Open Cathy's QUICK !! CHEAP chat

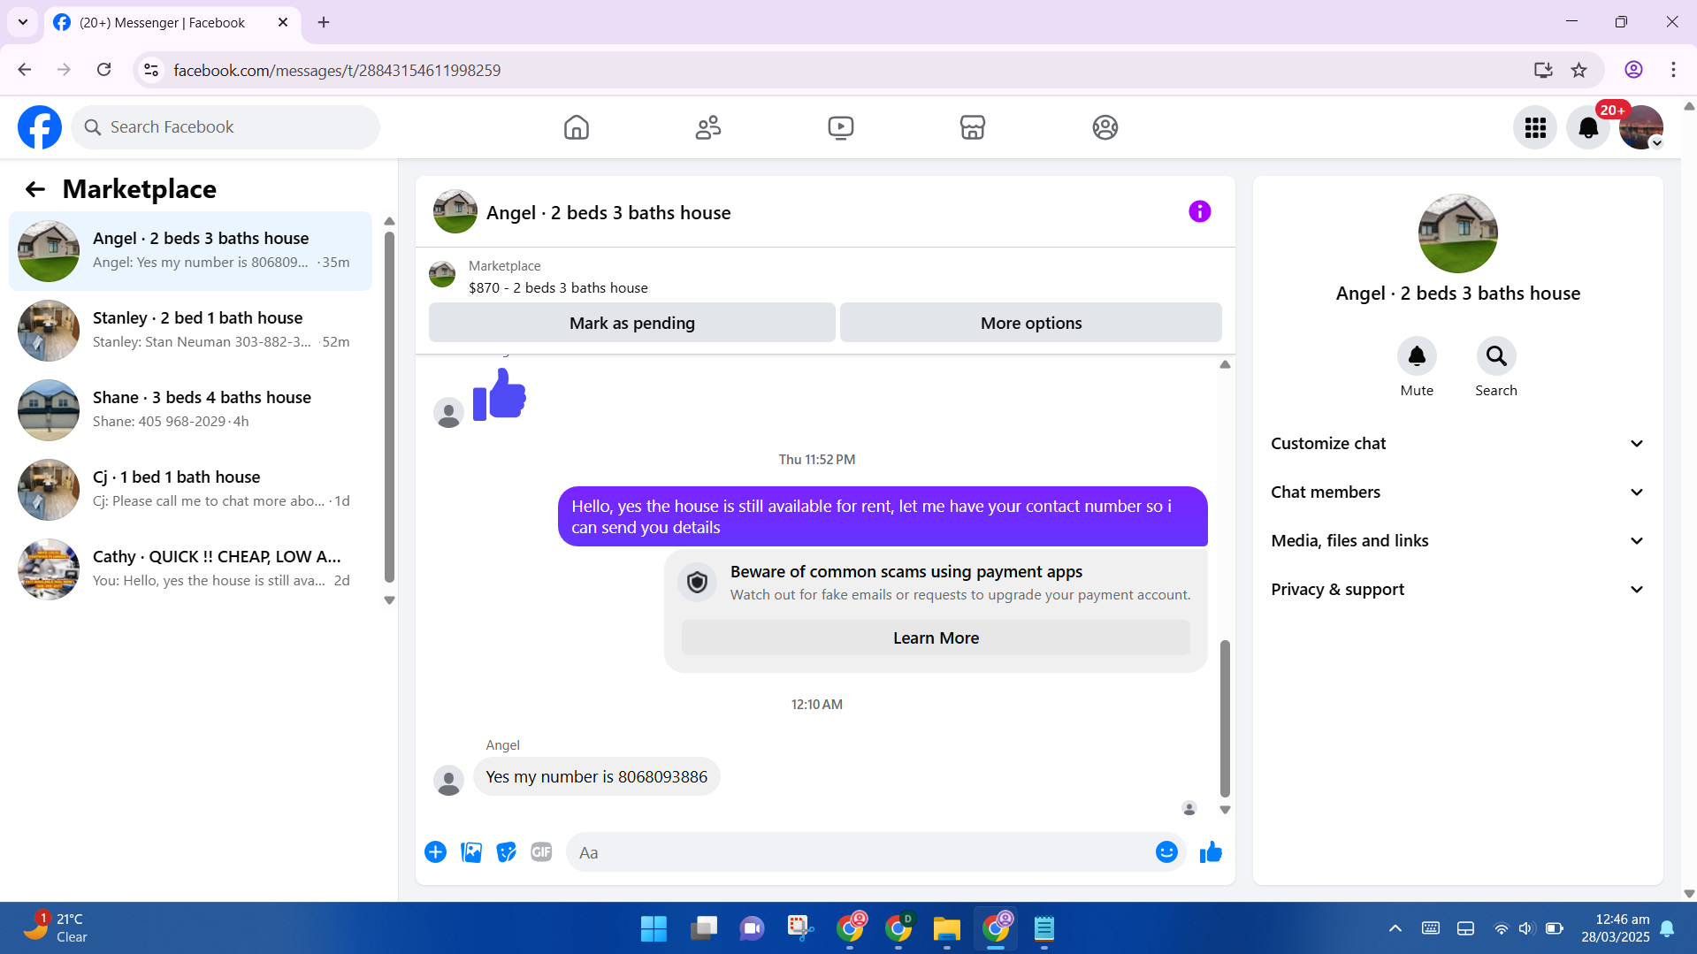[190, 569]
